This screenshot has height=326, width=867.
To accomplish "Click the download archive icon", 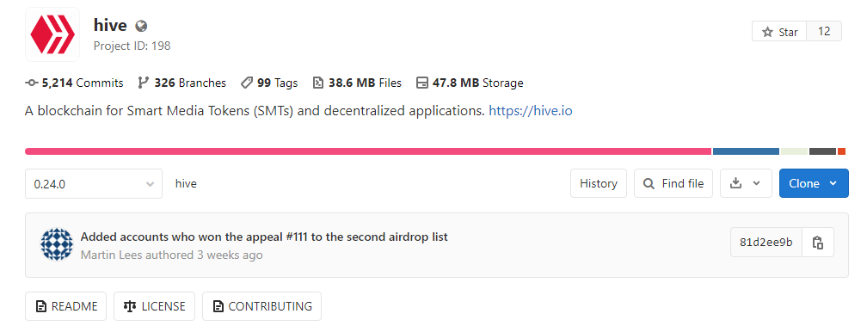I will coord(735,183).
